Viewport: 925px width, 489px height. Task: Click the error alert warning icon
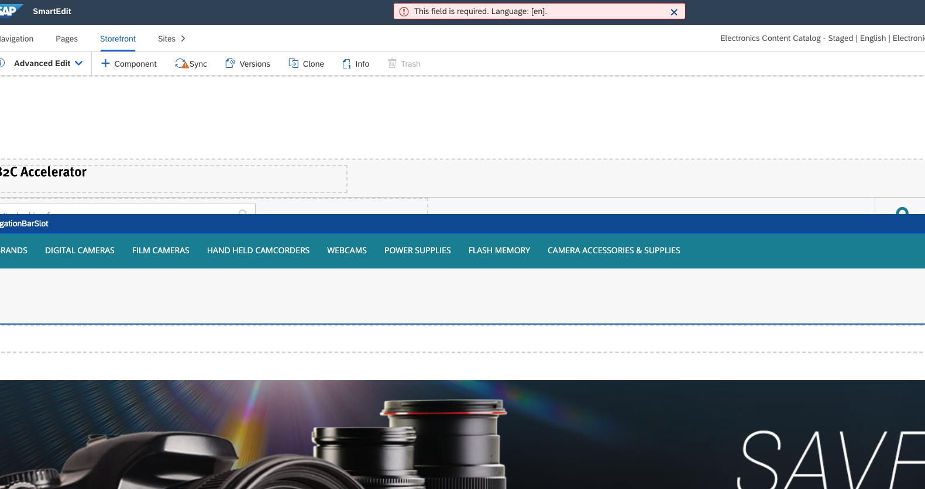[404, 12]
